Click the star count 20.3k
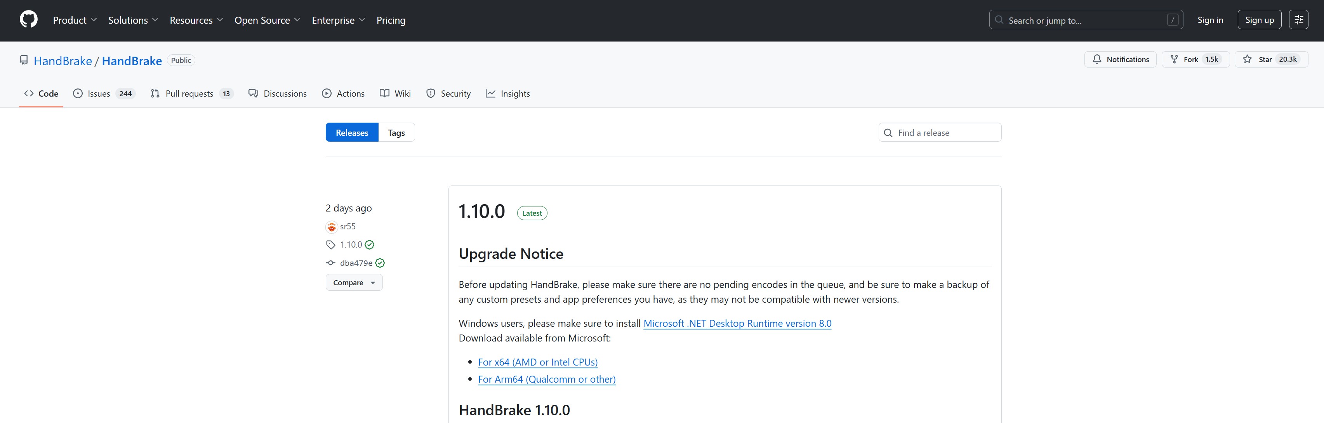 1288,60
